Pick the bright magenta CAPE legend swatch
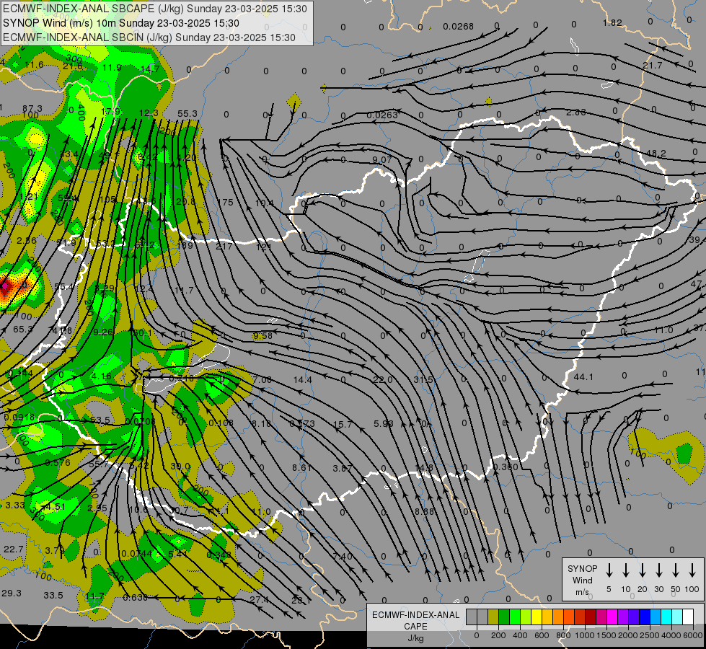 point(612,617)
